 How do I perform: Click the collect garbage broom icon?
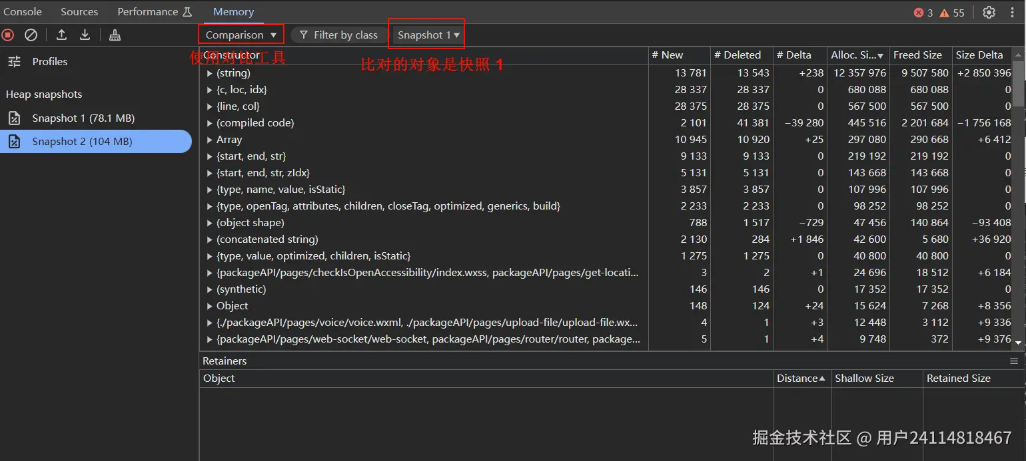coord(115,35)
